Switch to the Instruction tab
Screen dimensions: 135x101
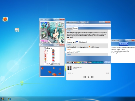(69, 28)
